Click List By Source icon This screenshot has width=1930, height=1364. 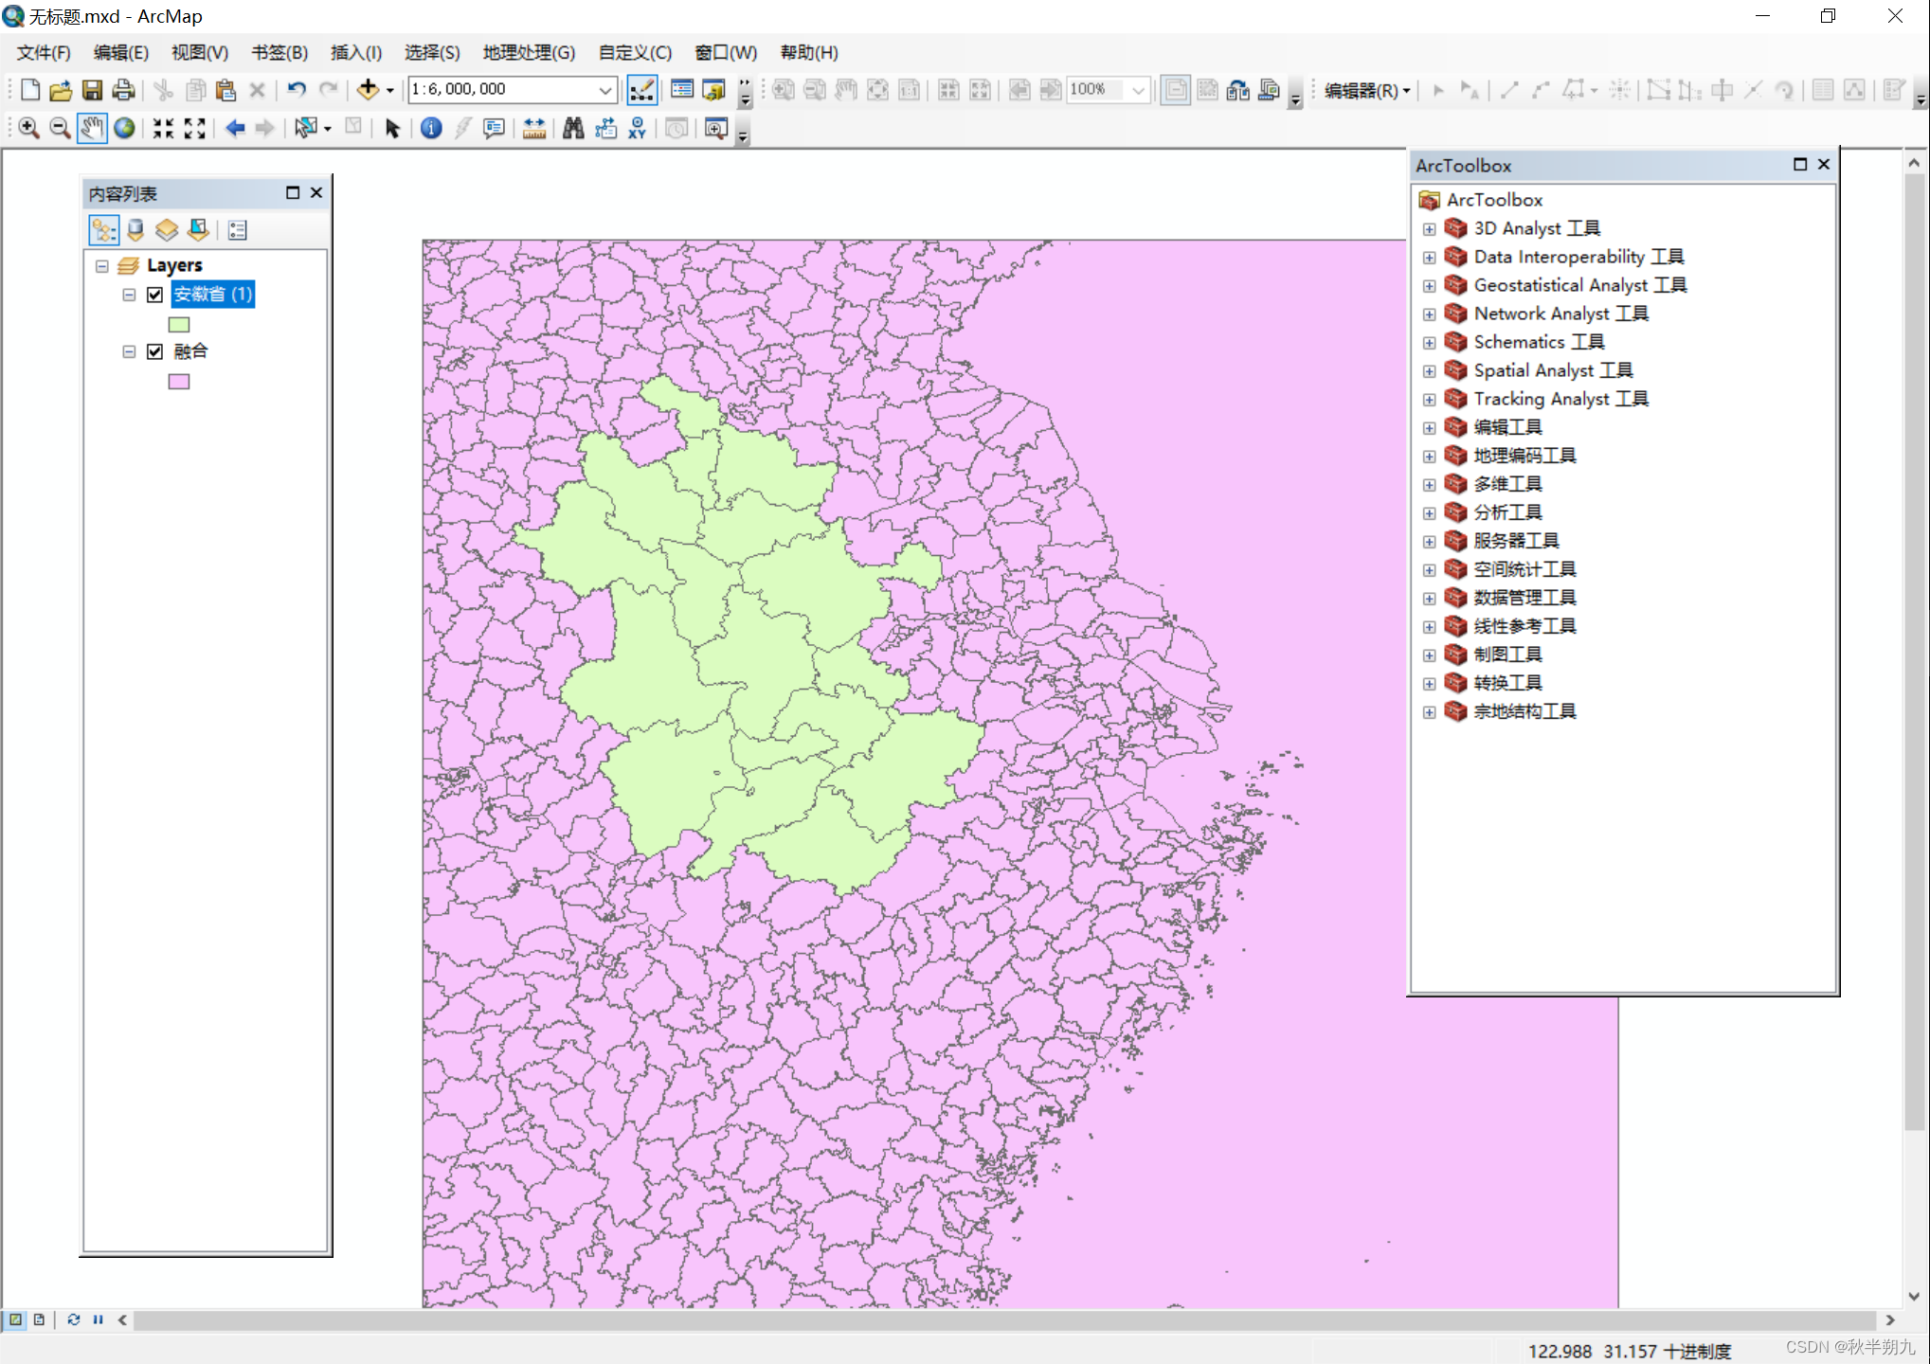click(x=135, y=230)
